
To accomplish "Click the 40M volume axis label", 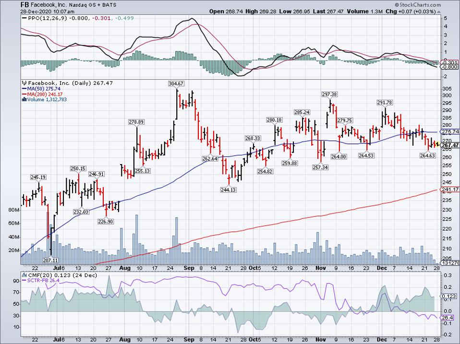I will [14, 237].
